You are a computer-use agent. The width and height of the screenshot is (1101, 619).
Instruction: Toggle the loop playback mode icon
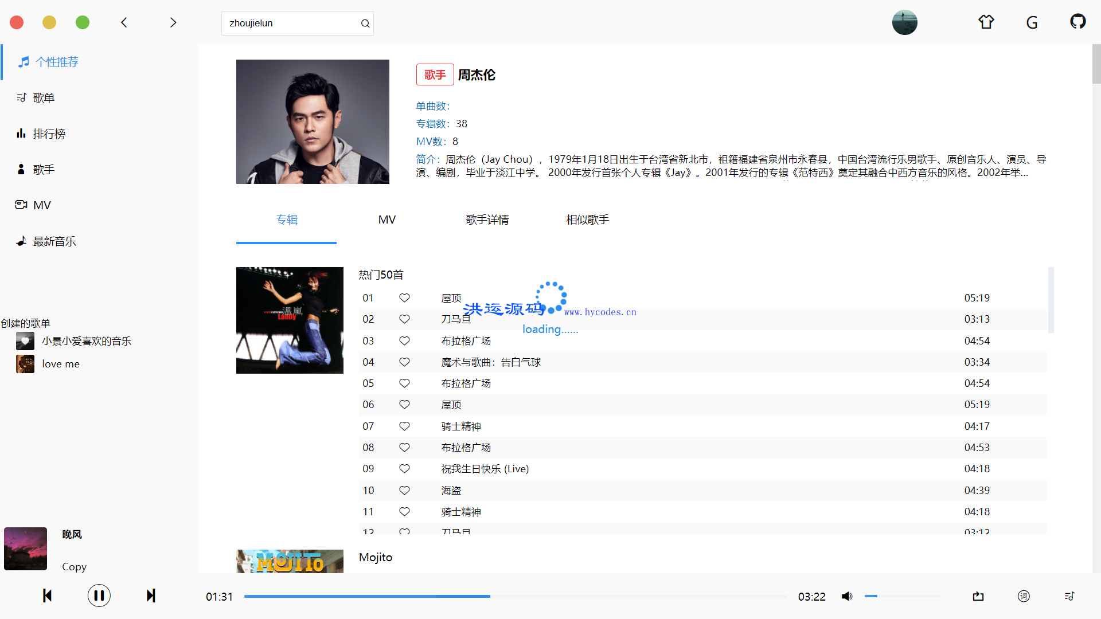978,597
